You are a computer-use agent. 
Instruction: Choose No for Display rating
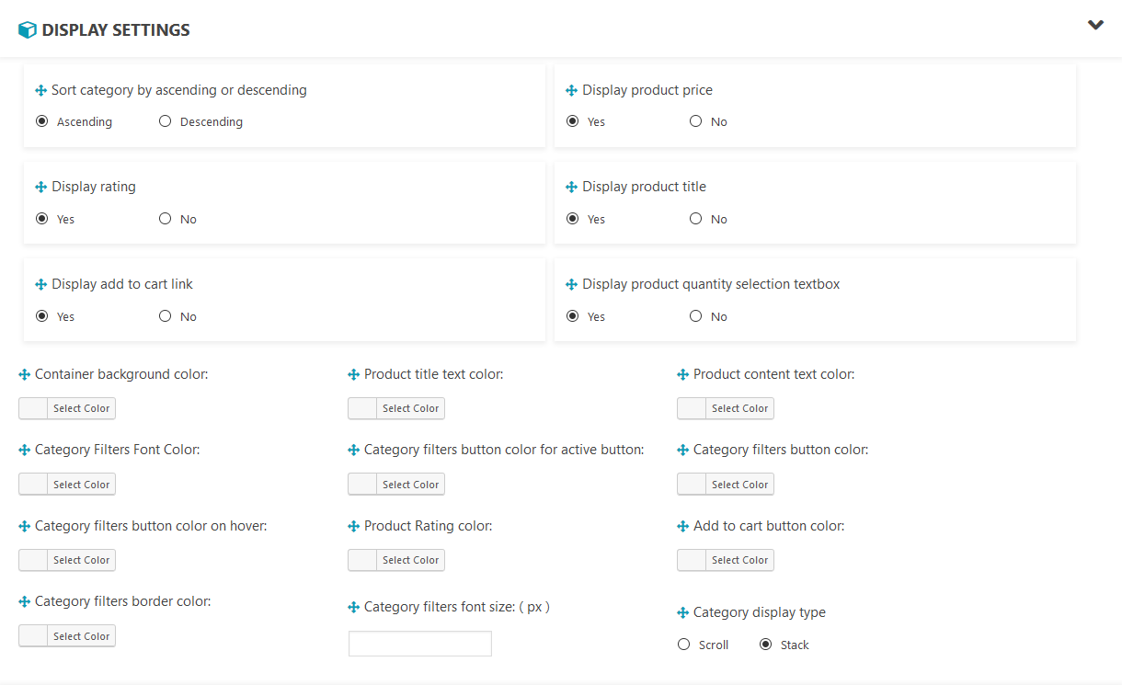coord(166,219)
